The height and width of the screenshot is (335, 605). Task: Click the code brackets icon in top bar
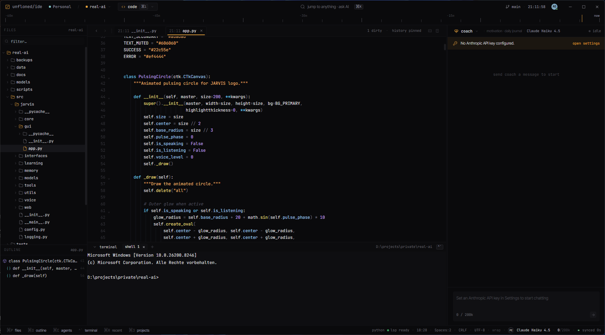(124, 7)
